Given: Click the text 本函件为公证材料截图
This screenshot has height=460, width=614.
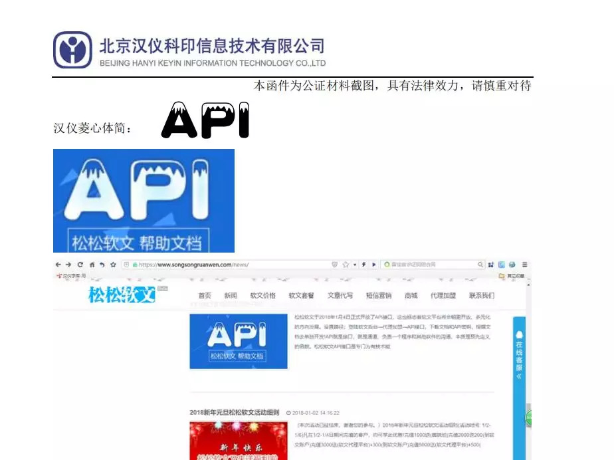Looking at the screenshot, I should point(314,85).
